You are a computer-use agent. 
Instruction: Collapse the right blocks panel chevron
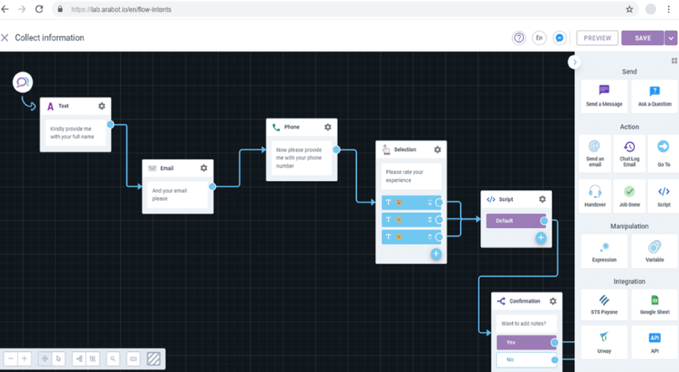click(x=575, y=62)
